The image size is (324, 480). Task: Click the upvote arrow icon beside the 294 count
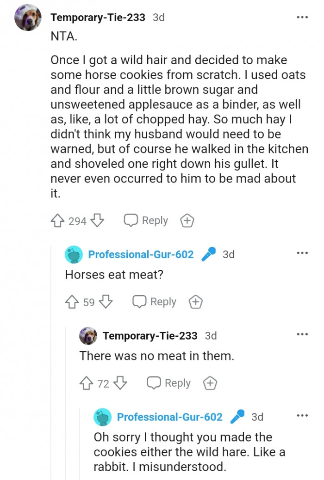click(58, 220)
